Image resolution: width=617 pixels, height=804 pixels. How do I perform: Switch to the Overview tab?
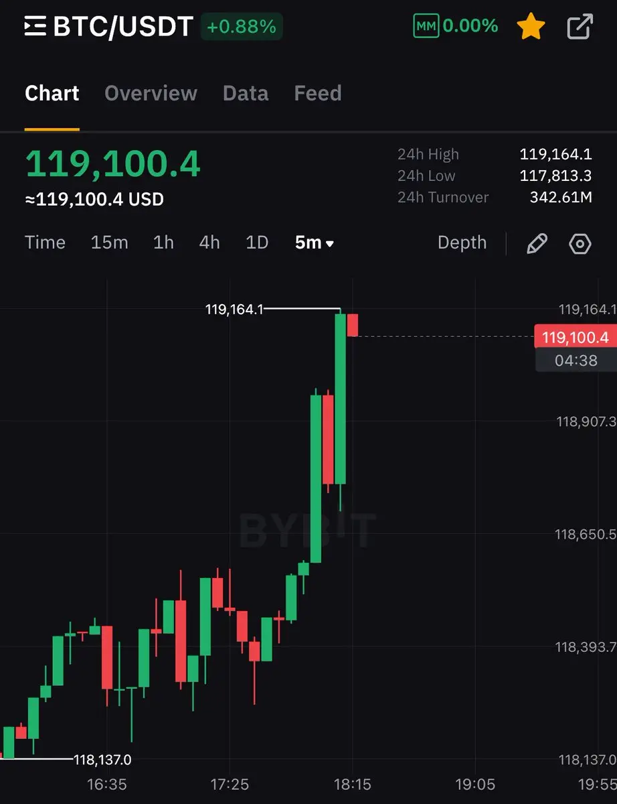pyautogui.click(x=151, y=93)
